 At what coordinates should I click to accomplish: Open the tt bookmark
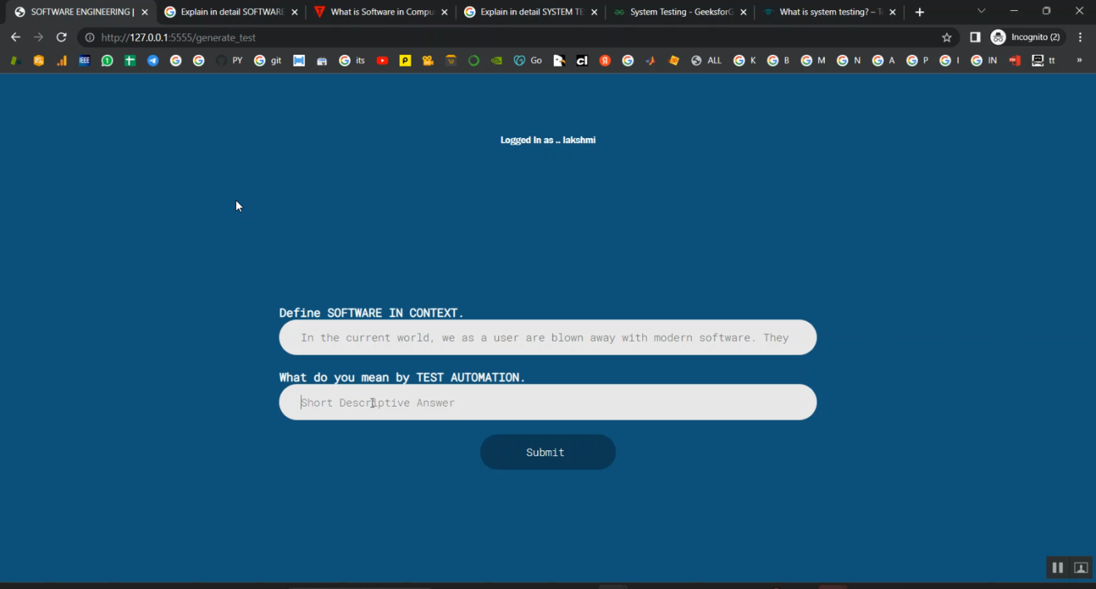coord(1044,61)
